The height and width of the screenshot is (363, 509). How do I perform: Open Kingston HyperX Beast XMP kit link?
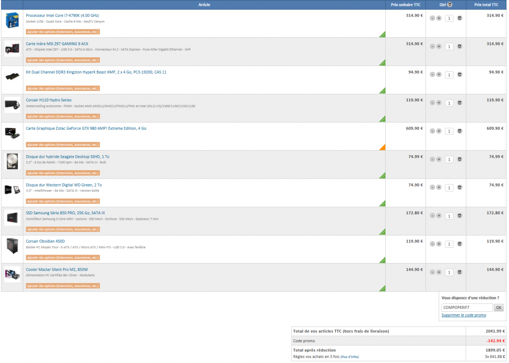96,72
